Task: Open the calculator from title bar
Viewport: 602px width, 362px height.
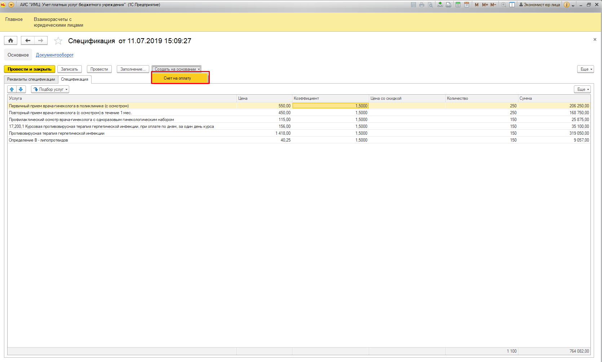Action: pos(458,5)
